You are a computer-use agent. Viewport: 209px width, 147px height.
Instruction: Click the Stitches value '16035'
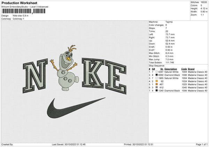tap(204, 2)
